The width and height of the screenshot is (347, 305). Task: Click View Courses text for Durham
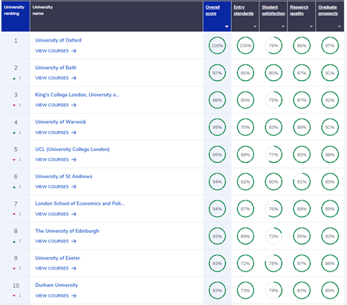click(x=52, y=296)
